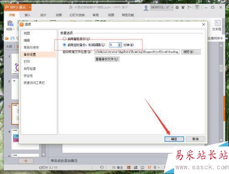Click 确定 to confirm options
229x174 pixels.
point(174,139)
